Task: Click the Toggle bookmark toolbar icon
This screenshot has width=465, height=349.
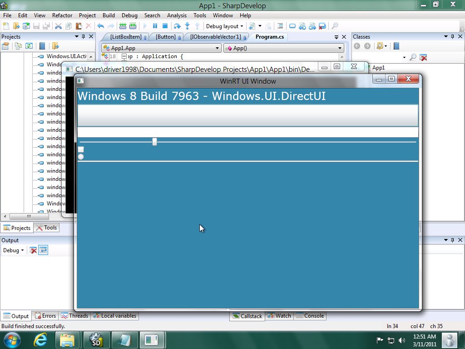Action: (x=292, y=26)
